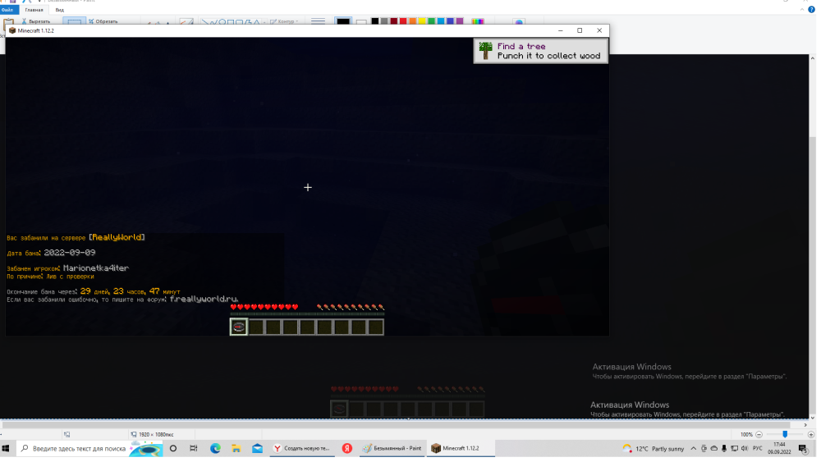Minimize the Minecraft 1.12.2 window
The image size is (821, 462).
560,30
